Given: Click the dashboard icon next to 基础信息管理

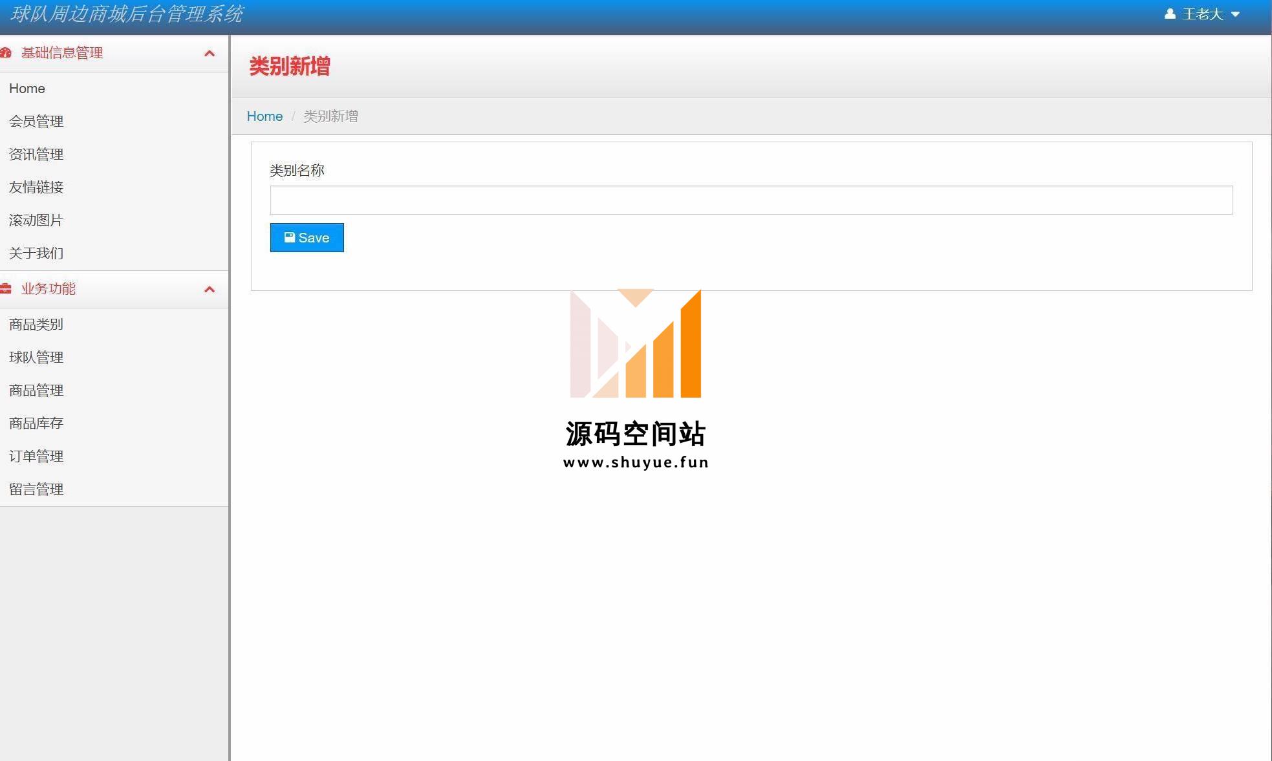Looking at the screenshot, I should (x=6, y=53).
